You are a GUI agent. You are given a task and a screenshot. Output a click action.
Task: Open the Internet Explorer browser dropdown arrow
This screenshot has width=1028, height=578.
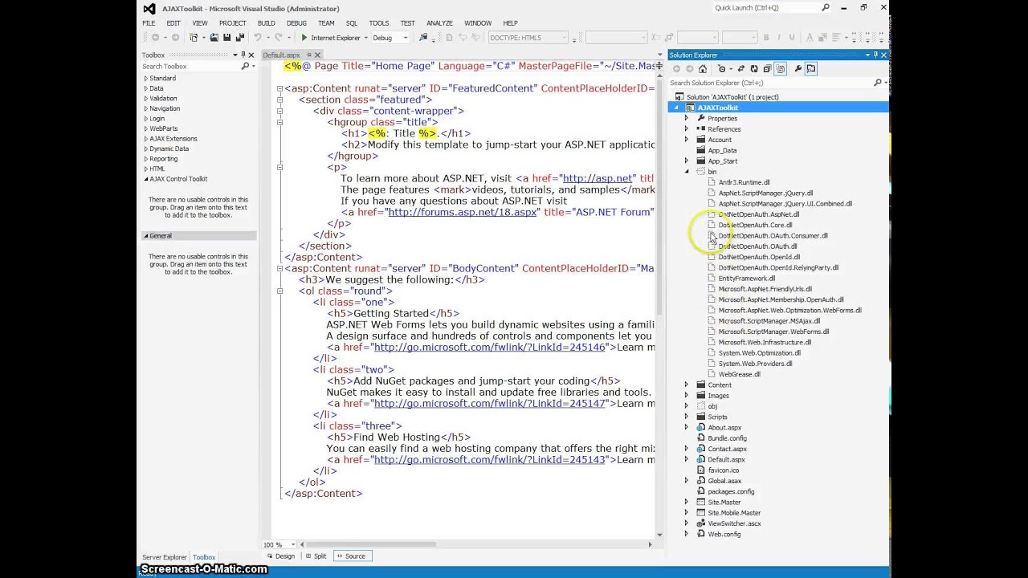pyautogui.click(x=365, y=38)
